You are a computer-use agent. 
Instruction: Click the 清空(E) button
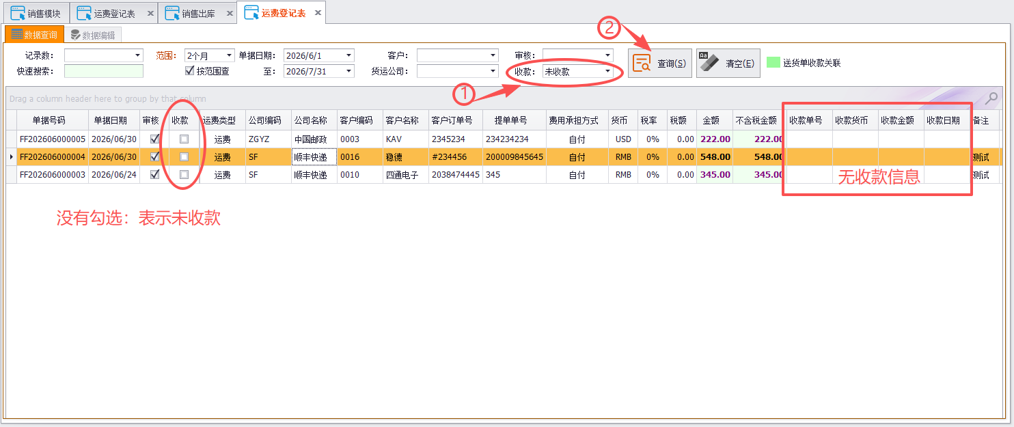(x=728, y=64)
